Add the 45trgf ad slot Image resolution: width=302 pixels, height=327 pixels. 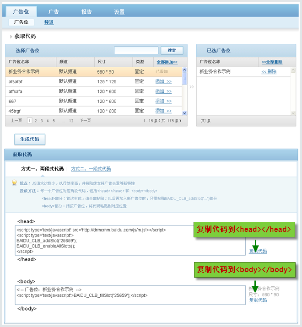(x=163, y=111)
